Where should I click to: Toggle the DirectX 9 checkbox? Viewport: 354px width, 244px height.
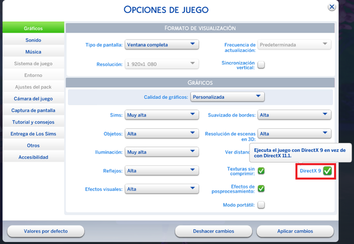click(x=327, y=171)
